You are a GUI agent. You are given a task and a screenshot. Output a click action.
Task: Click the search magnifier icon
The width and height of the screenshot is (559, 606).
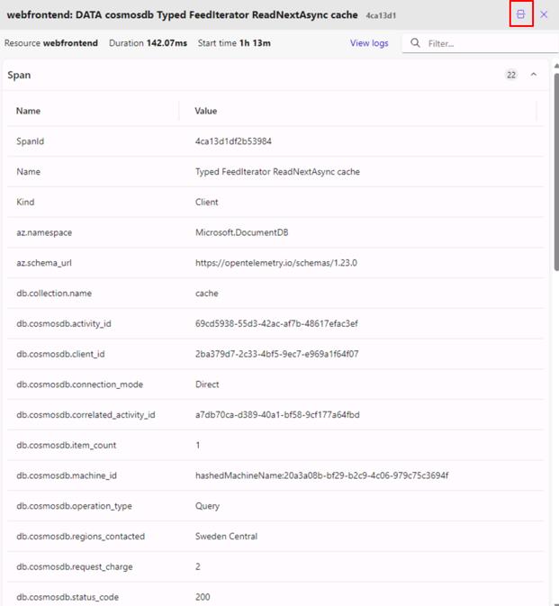[x=415, y=43]
